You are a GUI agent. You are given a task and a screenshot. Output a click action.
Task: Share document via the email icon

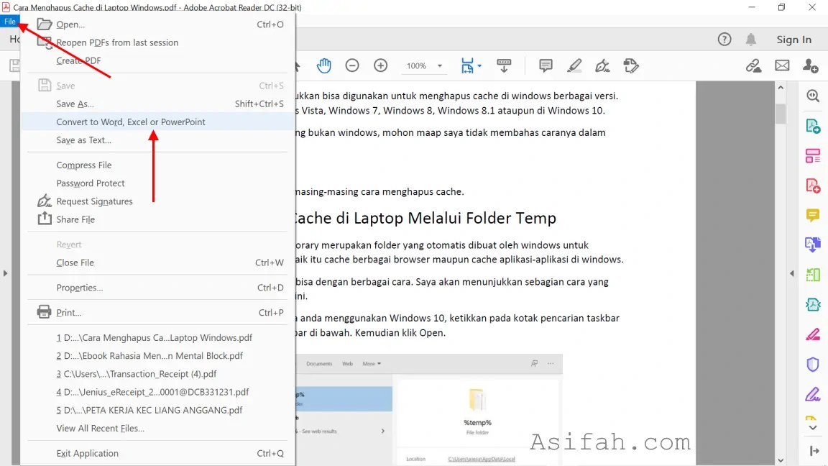(782, 65)
